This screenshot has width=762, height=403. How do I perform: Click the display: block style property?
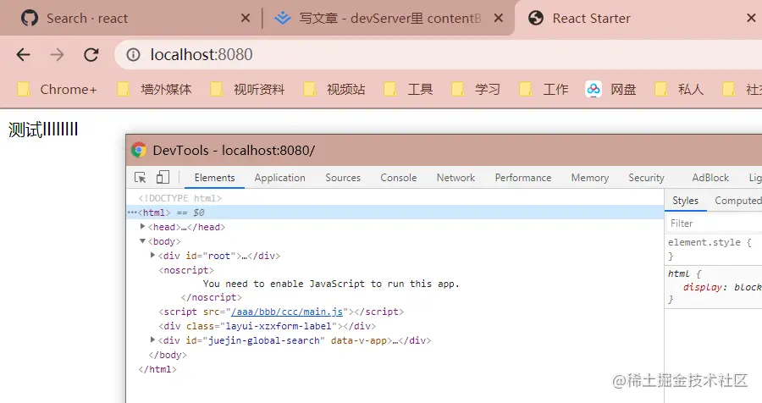click(x=723, y=287)
